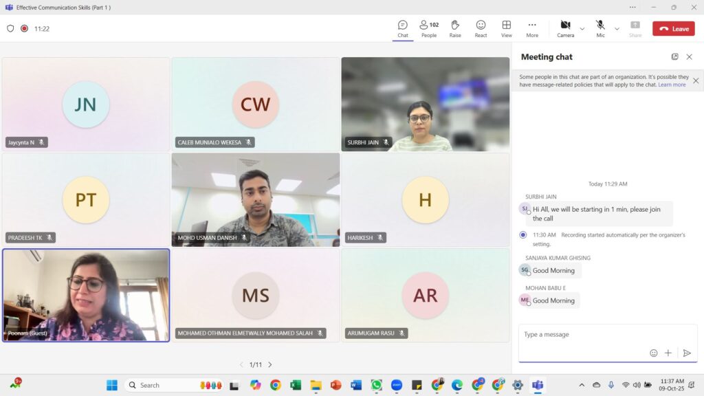Open the React emoji menu
This screenshot has width=704, height=396.
pos(481,28)
